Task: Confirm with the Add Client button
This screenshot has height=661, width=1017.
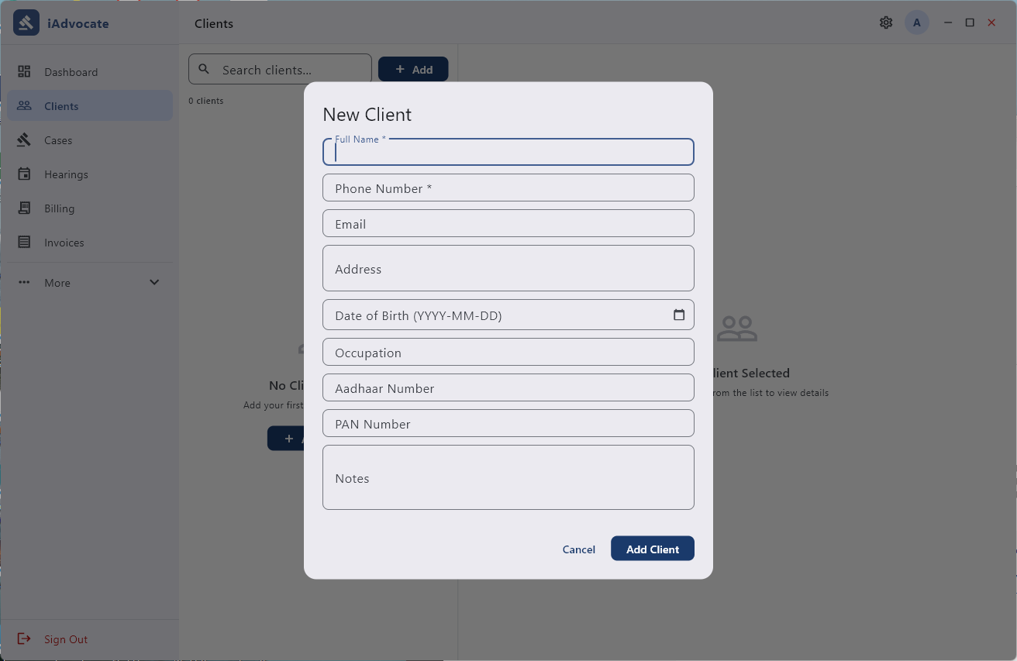Action: click(x=653, y=549)
